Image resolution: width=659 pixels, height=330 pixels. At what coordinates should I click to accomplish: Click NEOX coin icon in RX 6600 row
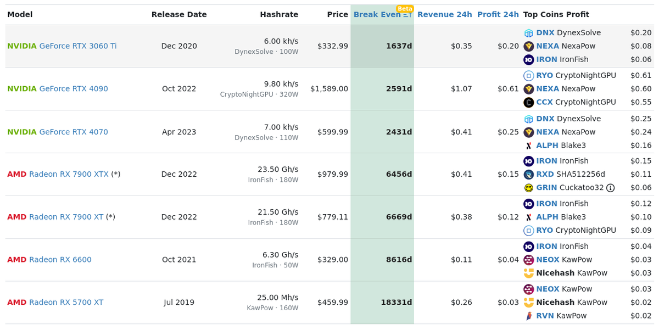tap(529, 260)
